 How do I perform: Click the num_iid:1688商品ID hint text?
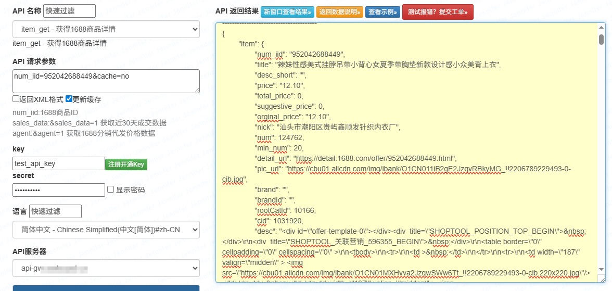point(45,113)
